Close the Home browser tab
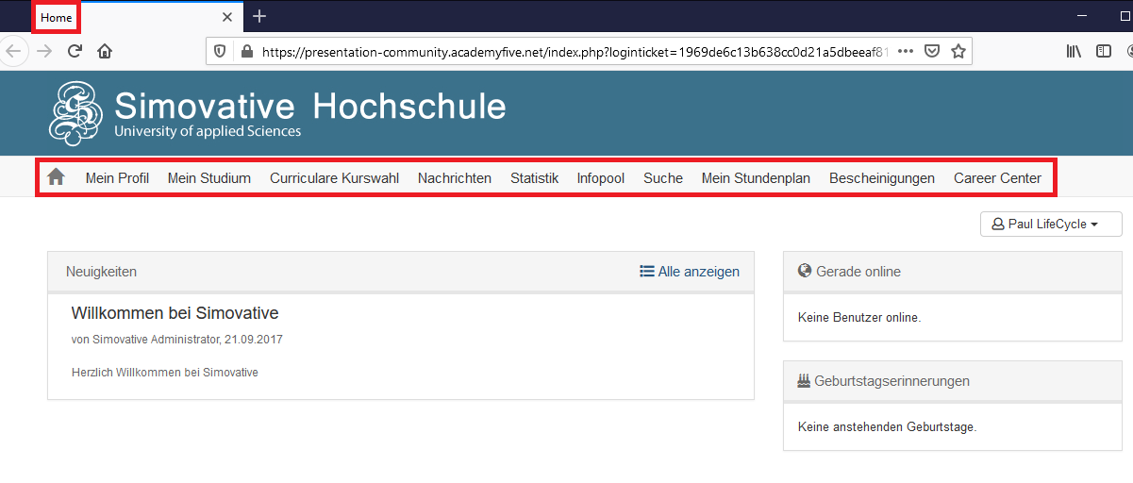Screen dimensions: 1133x483 click(x=227, y=17)
